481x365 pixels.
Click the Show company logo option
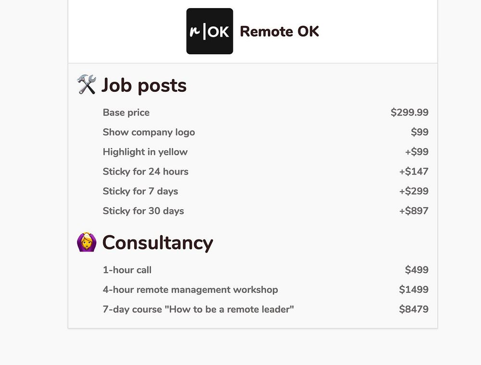click(x=149, y=132)
